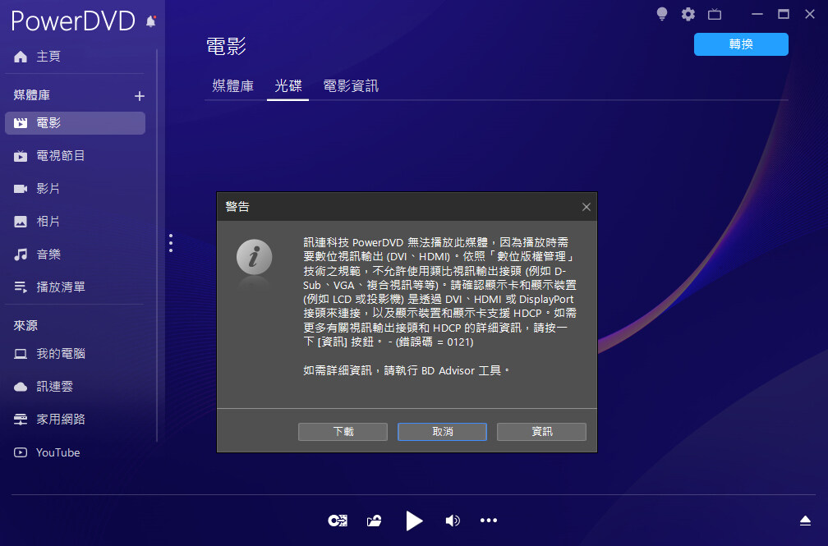
Task: Expand more playback options via ellipsis
Action: pos(489,520)
